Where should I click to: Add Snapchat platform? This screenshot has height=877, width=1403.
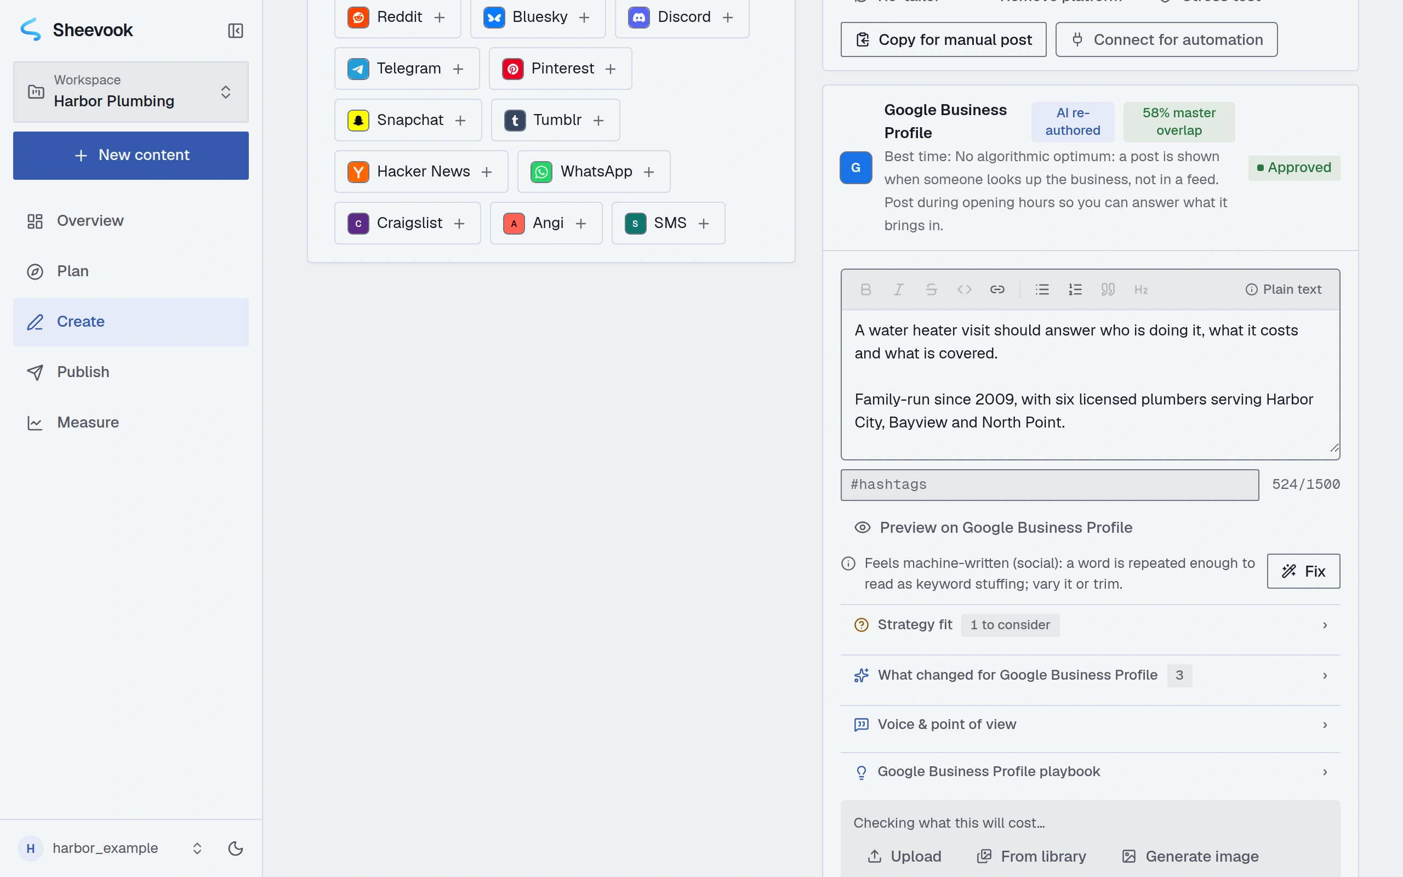click(x=408, y=120)
